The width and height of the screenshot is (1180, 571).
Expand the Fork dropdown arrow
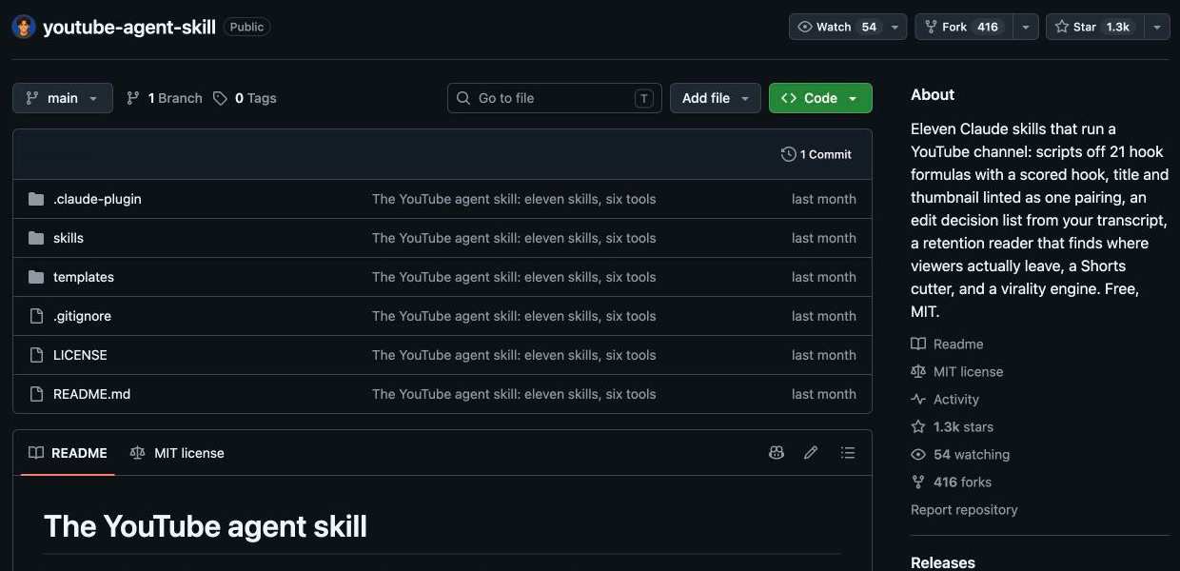point(1026,27)
